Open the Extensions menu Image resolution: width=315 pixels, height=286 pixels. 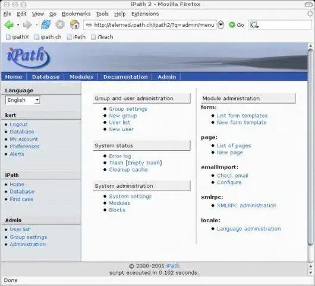pyautogui.click(x=145, y=14)
